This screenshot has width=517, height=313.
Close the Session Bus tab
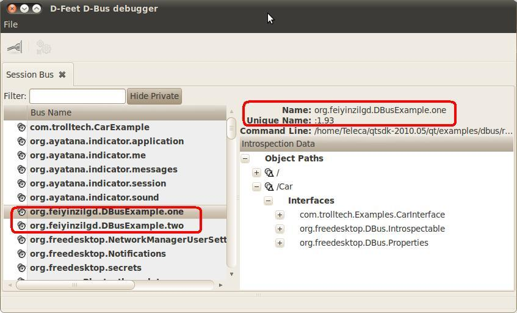(62, 75)
